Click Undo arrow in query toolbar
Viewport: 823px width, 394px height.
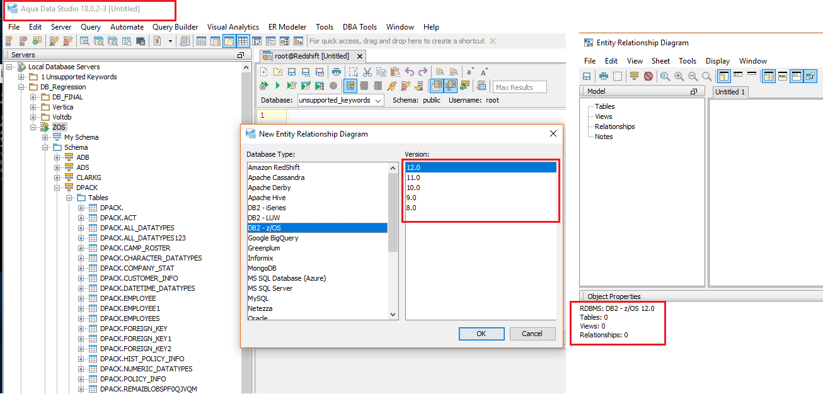tap(410, 72)
